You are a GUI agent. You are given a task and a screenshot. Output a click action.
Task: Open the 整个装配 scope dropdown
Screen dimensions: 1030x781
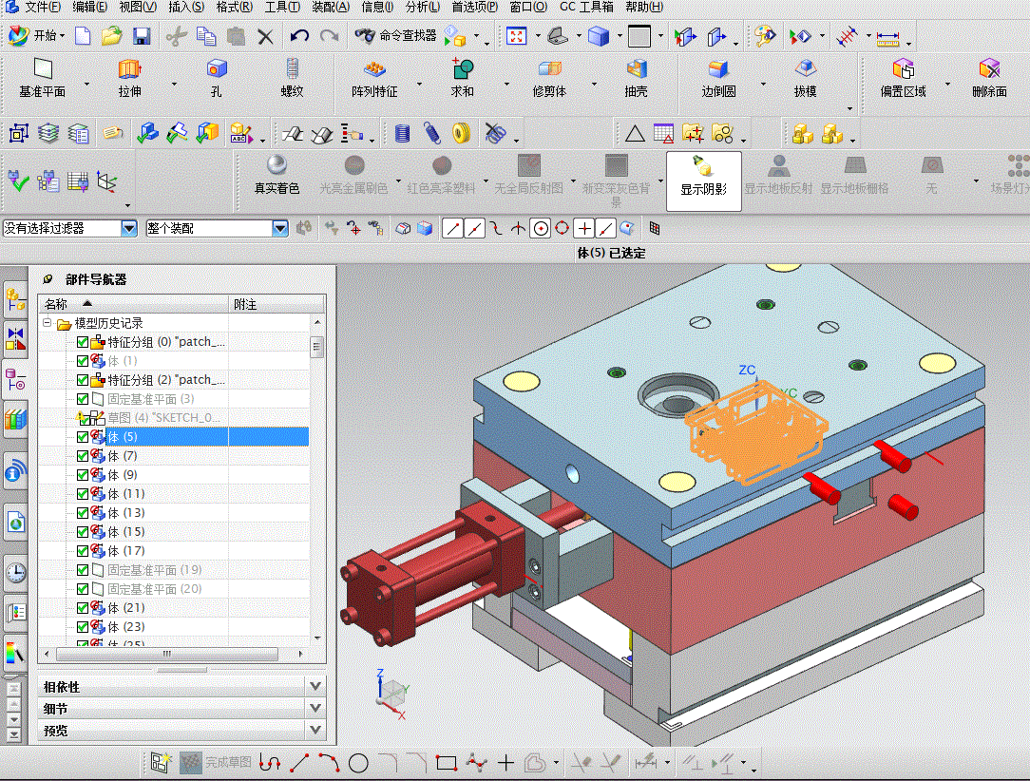click(x=279, y=228)
